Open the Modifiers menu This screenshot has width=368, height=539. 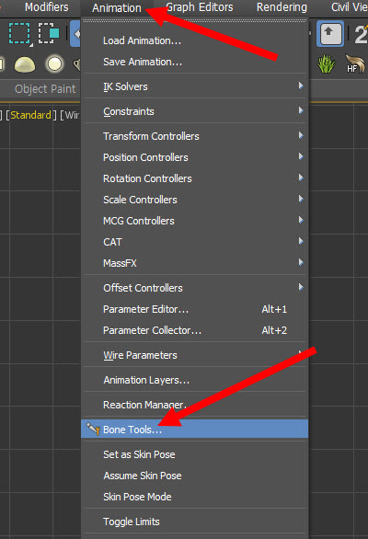(46, 6)
